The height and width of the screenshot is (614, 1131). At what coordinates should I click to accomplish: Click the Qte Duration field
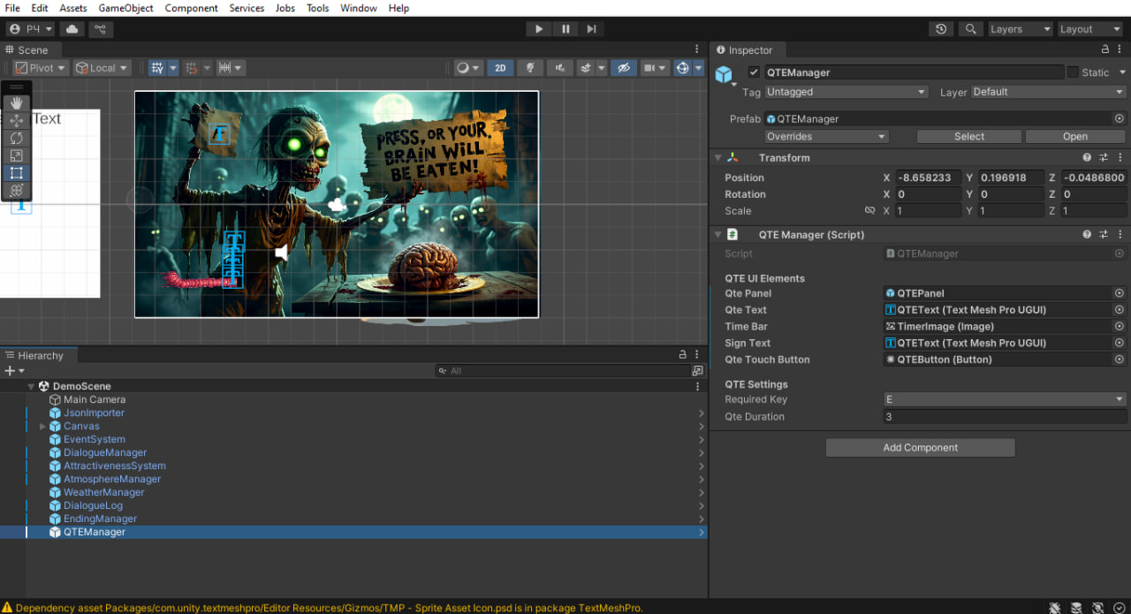(1005, 417)
